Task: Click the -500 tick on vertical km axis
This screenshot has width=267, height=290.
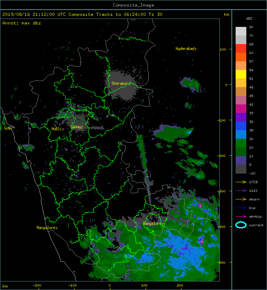Action: 222,263
